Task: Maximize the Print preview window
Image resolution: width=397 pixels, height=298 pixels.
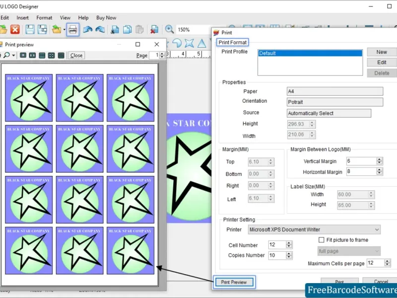Action: (x=138, y=44)
